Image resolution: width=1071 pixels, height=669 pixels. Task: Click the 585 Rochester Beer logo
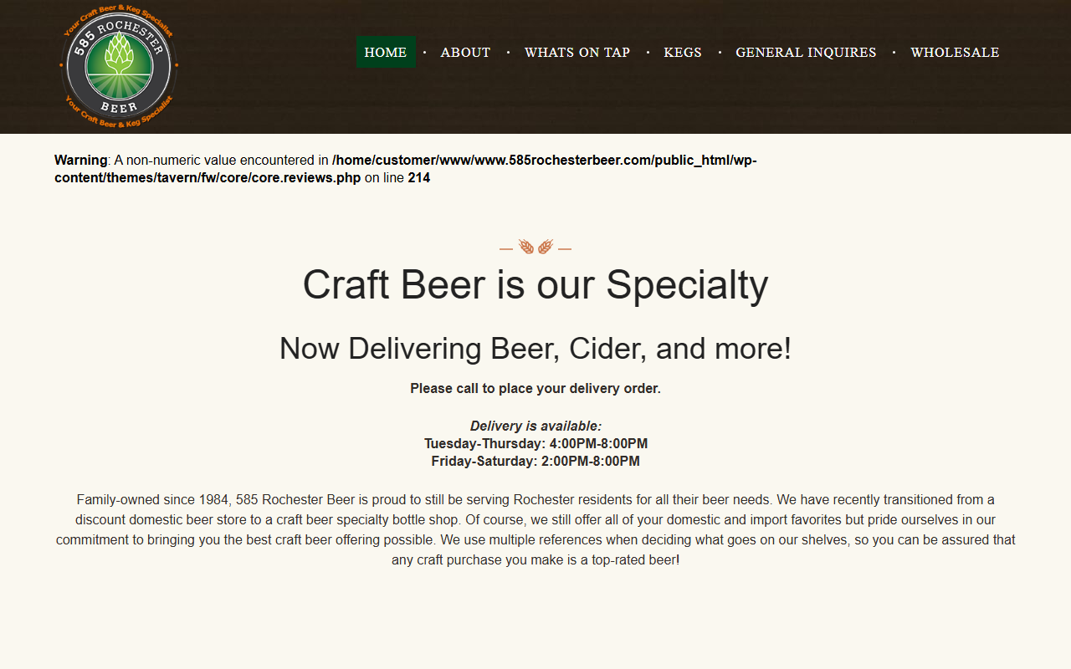119,67
